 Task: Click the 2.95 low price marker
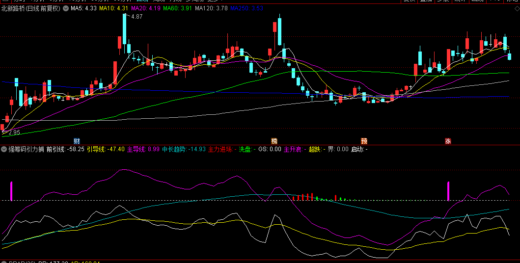click(x=14, y=132)
